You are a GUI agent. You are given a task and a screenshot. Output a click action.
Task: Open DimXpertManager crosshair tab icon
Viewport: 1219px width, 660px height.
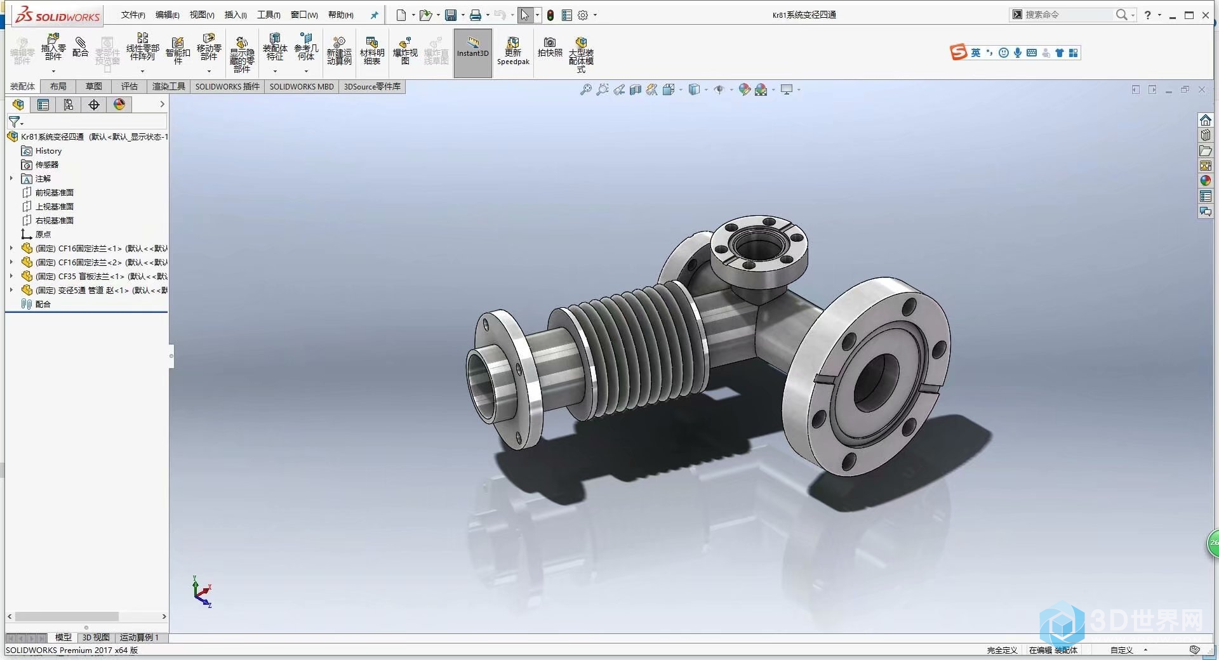pos(94,105)
